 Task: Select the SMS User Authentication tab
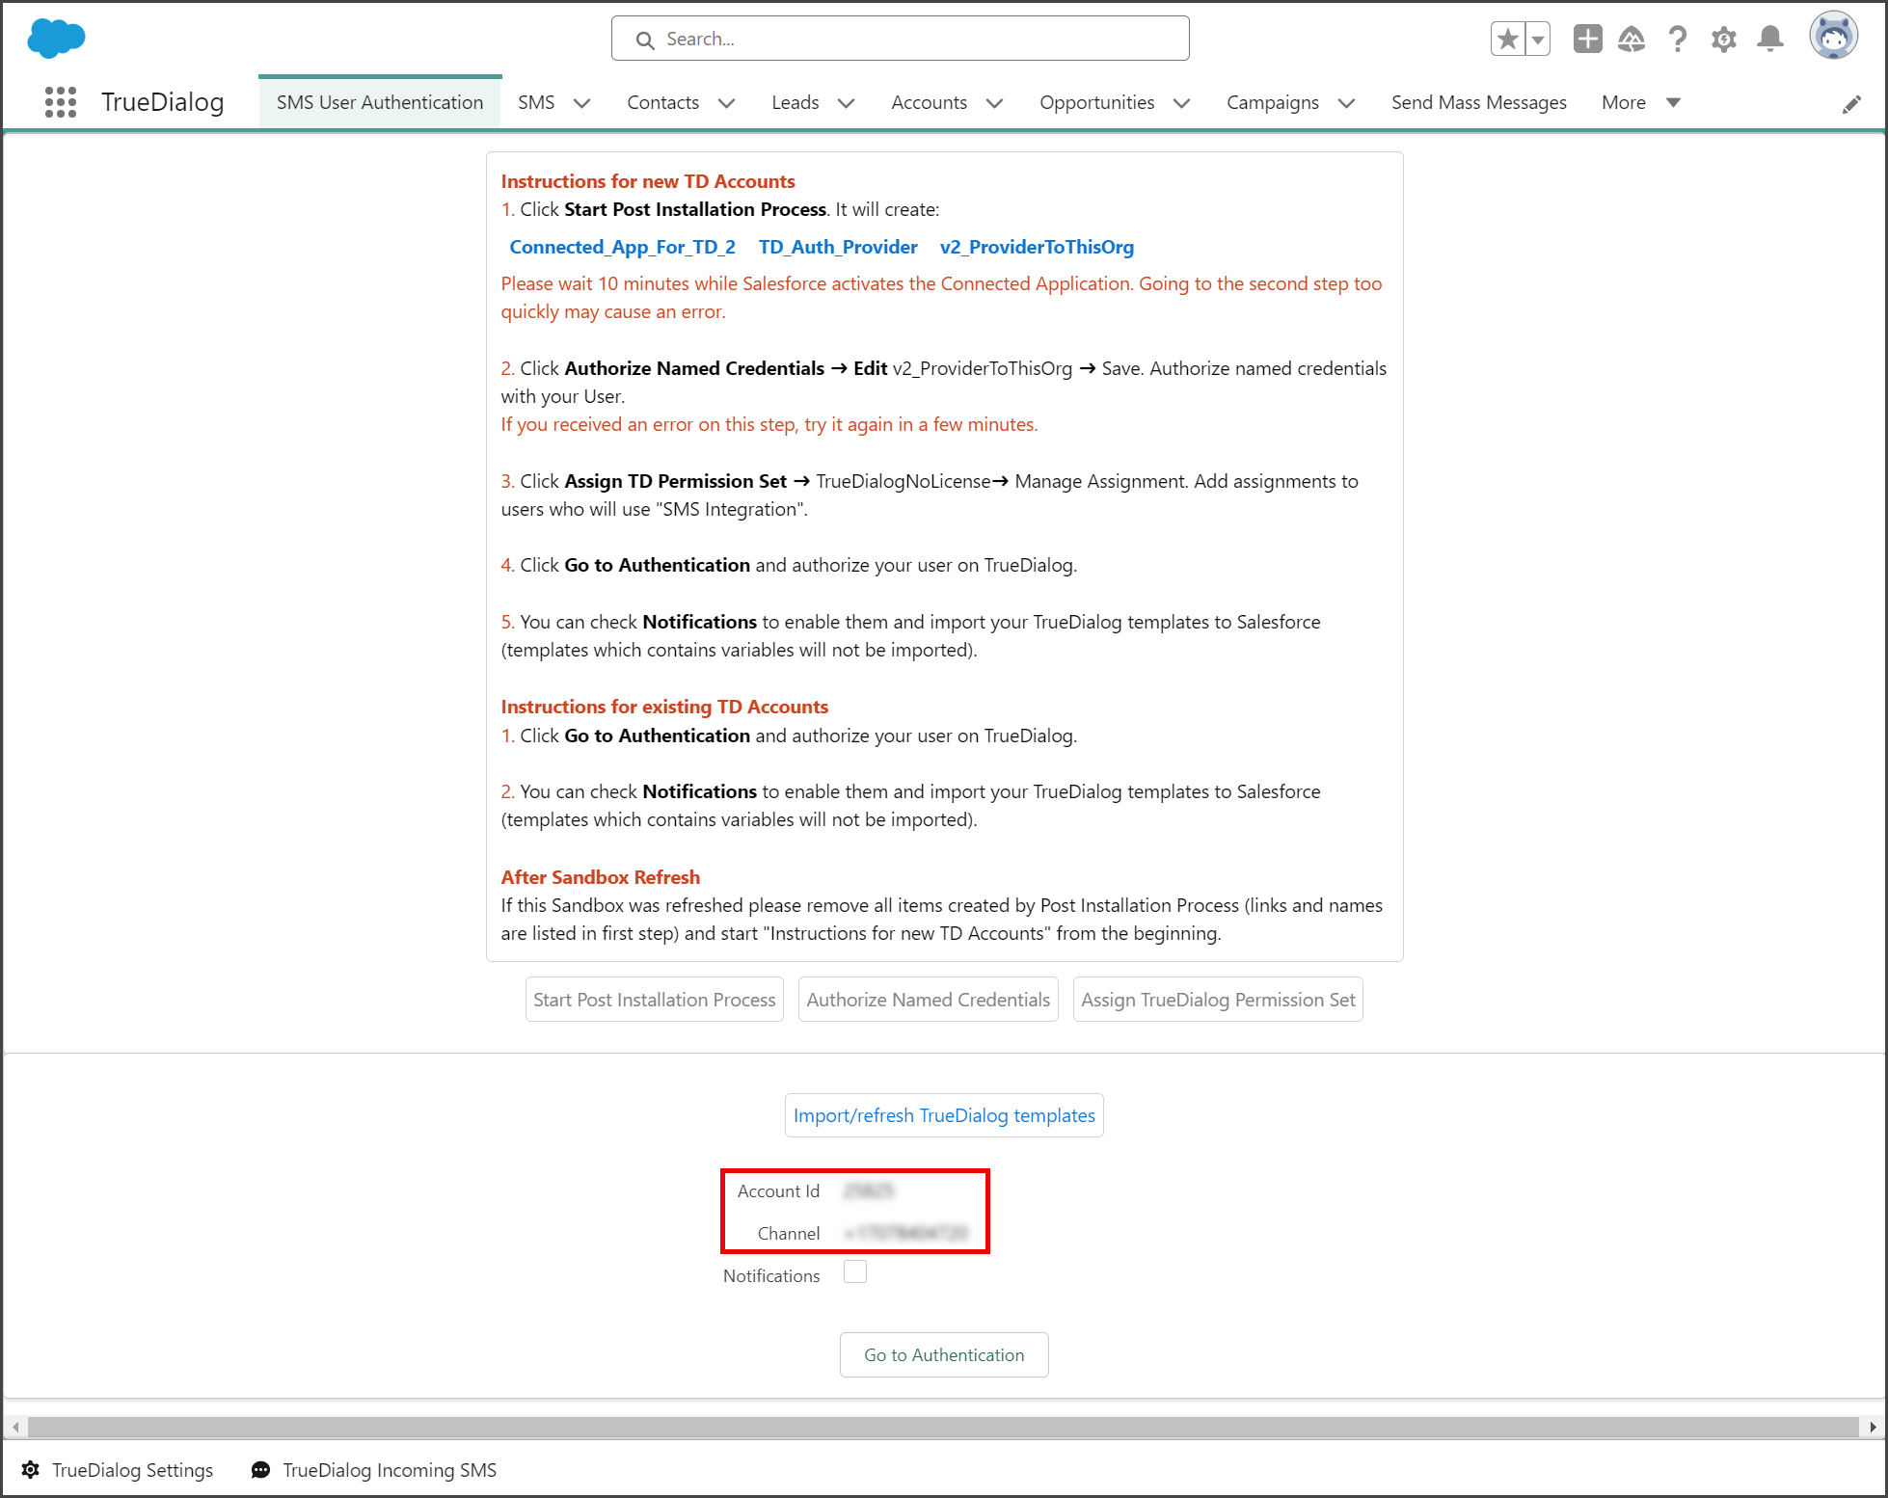click(x=380, y=102)
